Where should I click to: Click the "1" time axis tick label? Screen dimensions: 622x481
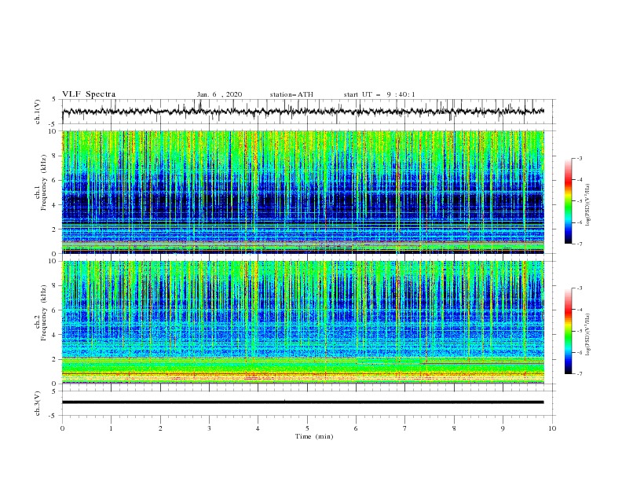coord(111,428)
